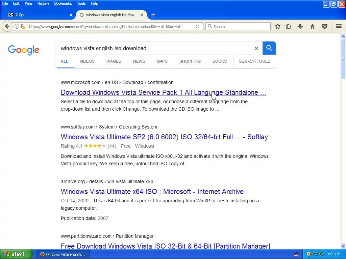
Task: Select the ALL search tab
Action: click(x=64, y=61)
